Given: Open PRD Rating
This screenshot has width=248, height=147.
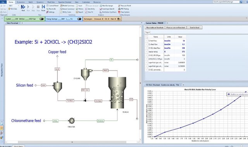Looking at the screenshot, I should (123, 9).
